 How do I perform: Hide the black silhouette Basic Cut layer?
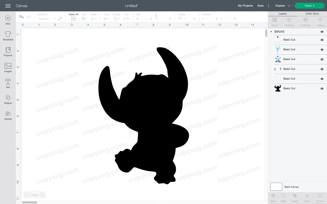point(322,88)
